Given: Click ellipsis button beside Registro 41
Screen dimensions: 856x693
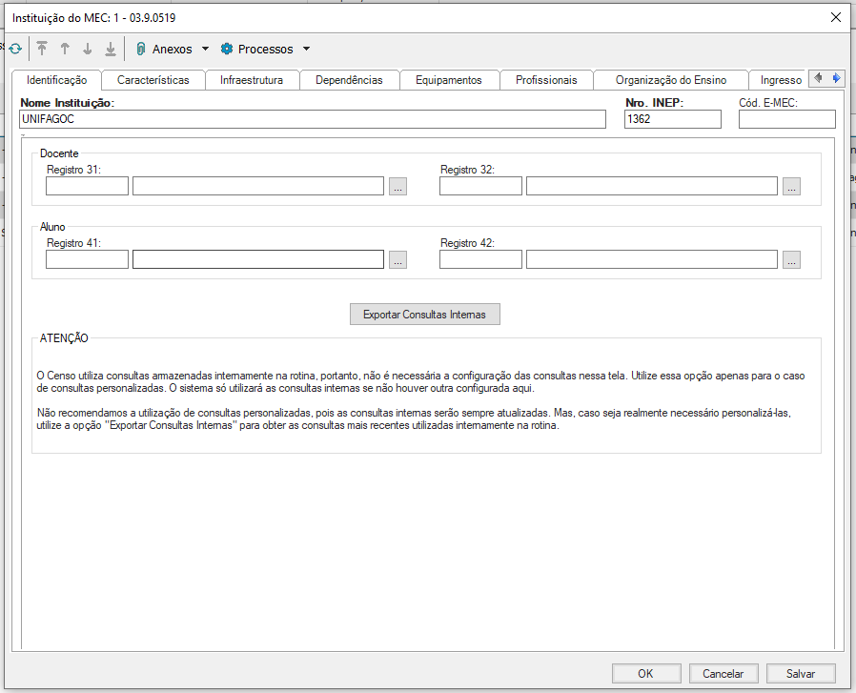Looking at the screenshot, I should 398,259.
